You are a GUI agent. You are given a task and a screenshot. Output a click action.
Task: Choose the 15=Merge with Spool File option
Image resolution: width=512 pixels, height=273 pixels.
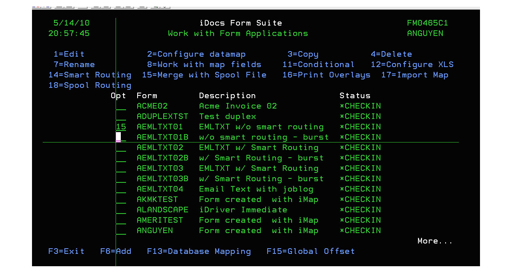[204, 75]
